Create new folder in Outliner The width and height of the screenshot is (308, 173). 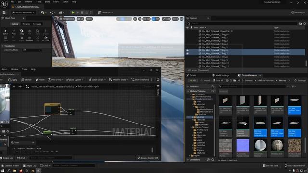300,24
